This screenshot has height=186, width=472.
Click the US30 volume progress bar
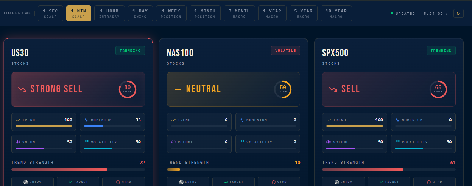point(44,148)
